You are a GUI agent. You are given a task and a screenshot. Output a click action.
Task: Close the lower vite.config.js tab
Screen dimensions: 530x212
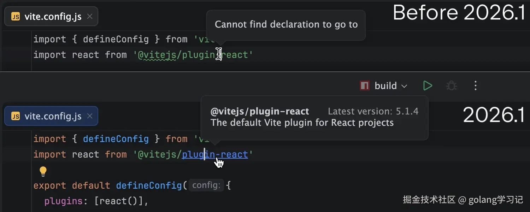90,116
